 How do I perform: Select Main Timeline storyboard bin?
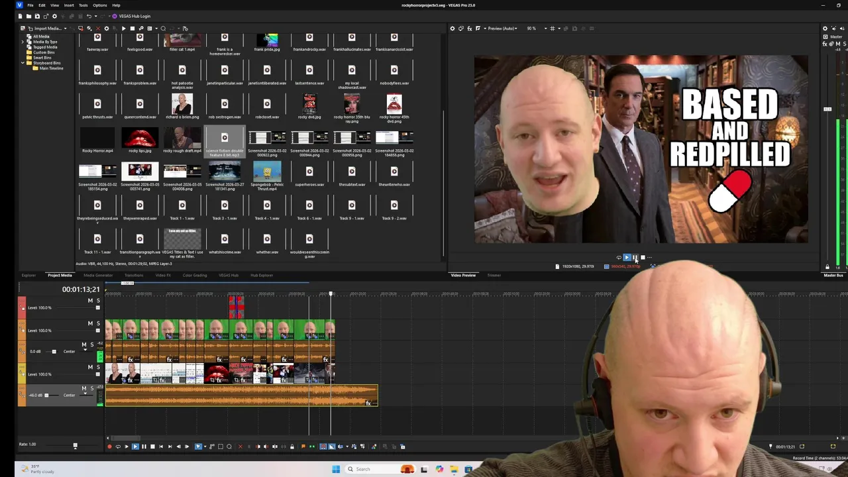point(52,68)
